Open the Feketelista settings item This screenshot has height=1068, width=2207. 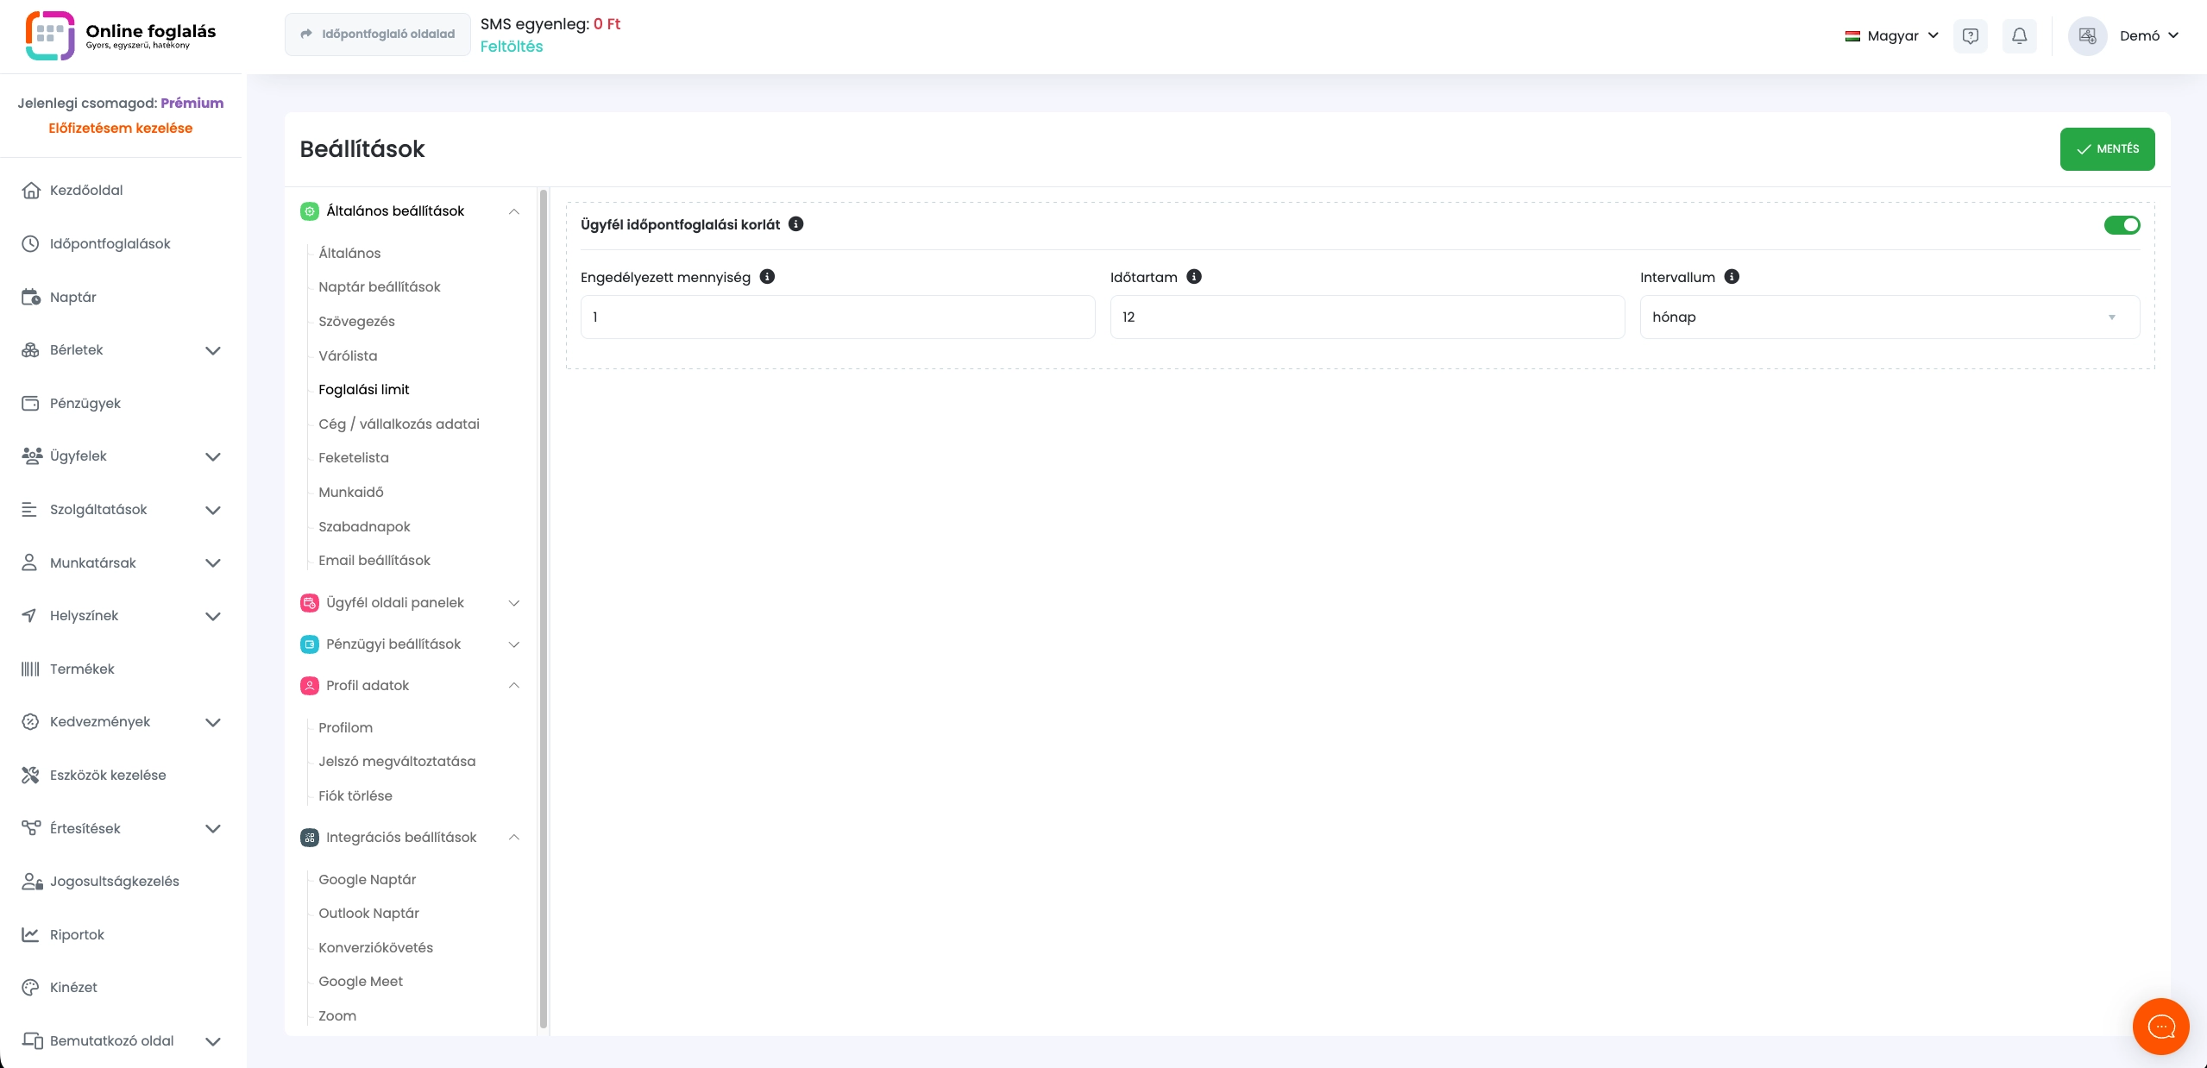point(354,458)
